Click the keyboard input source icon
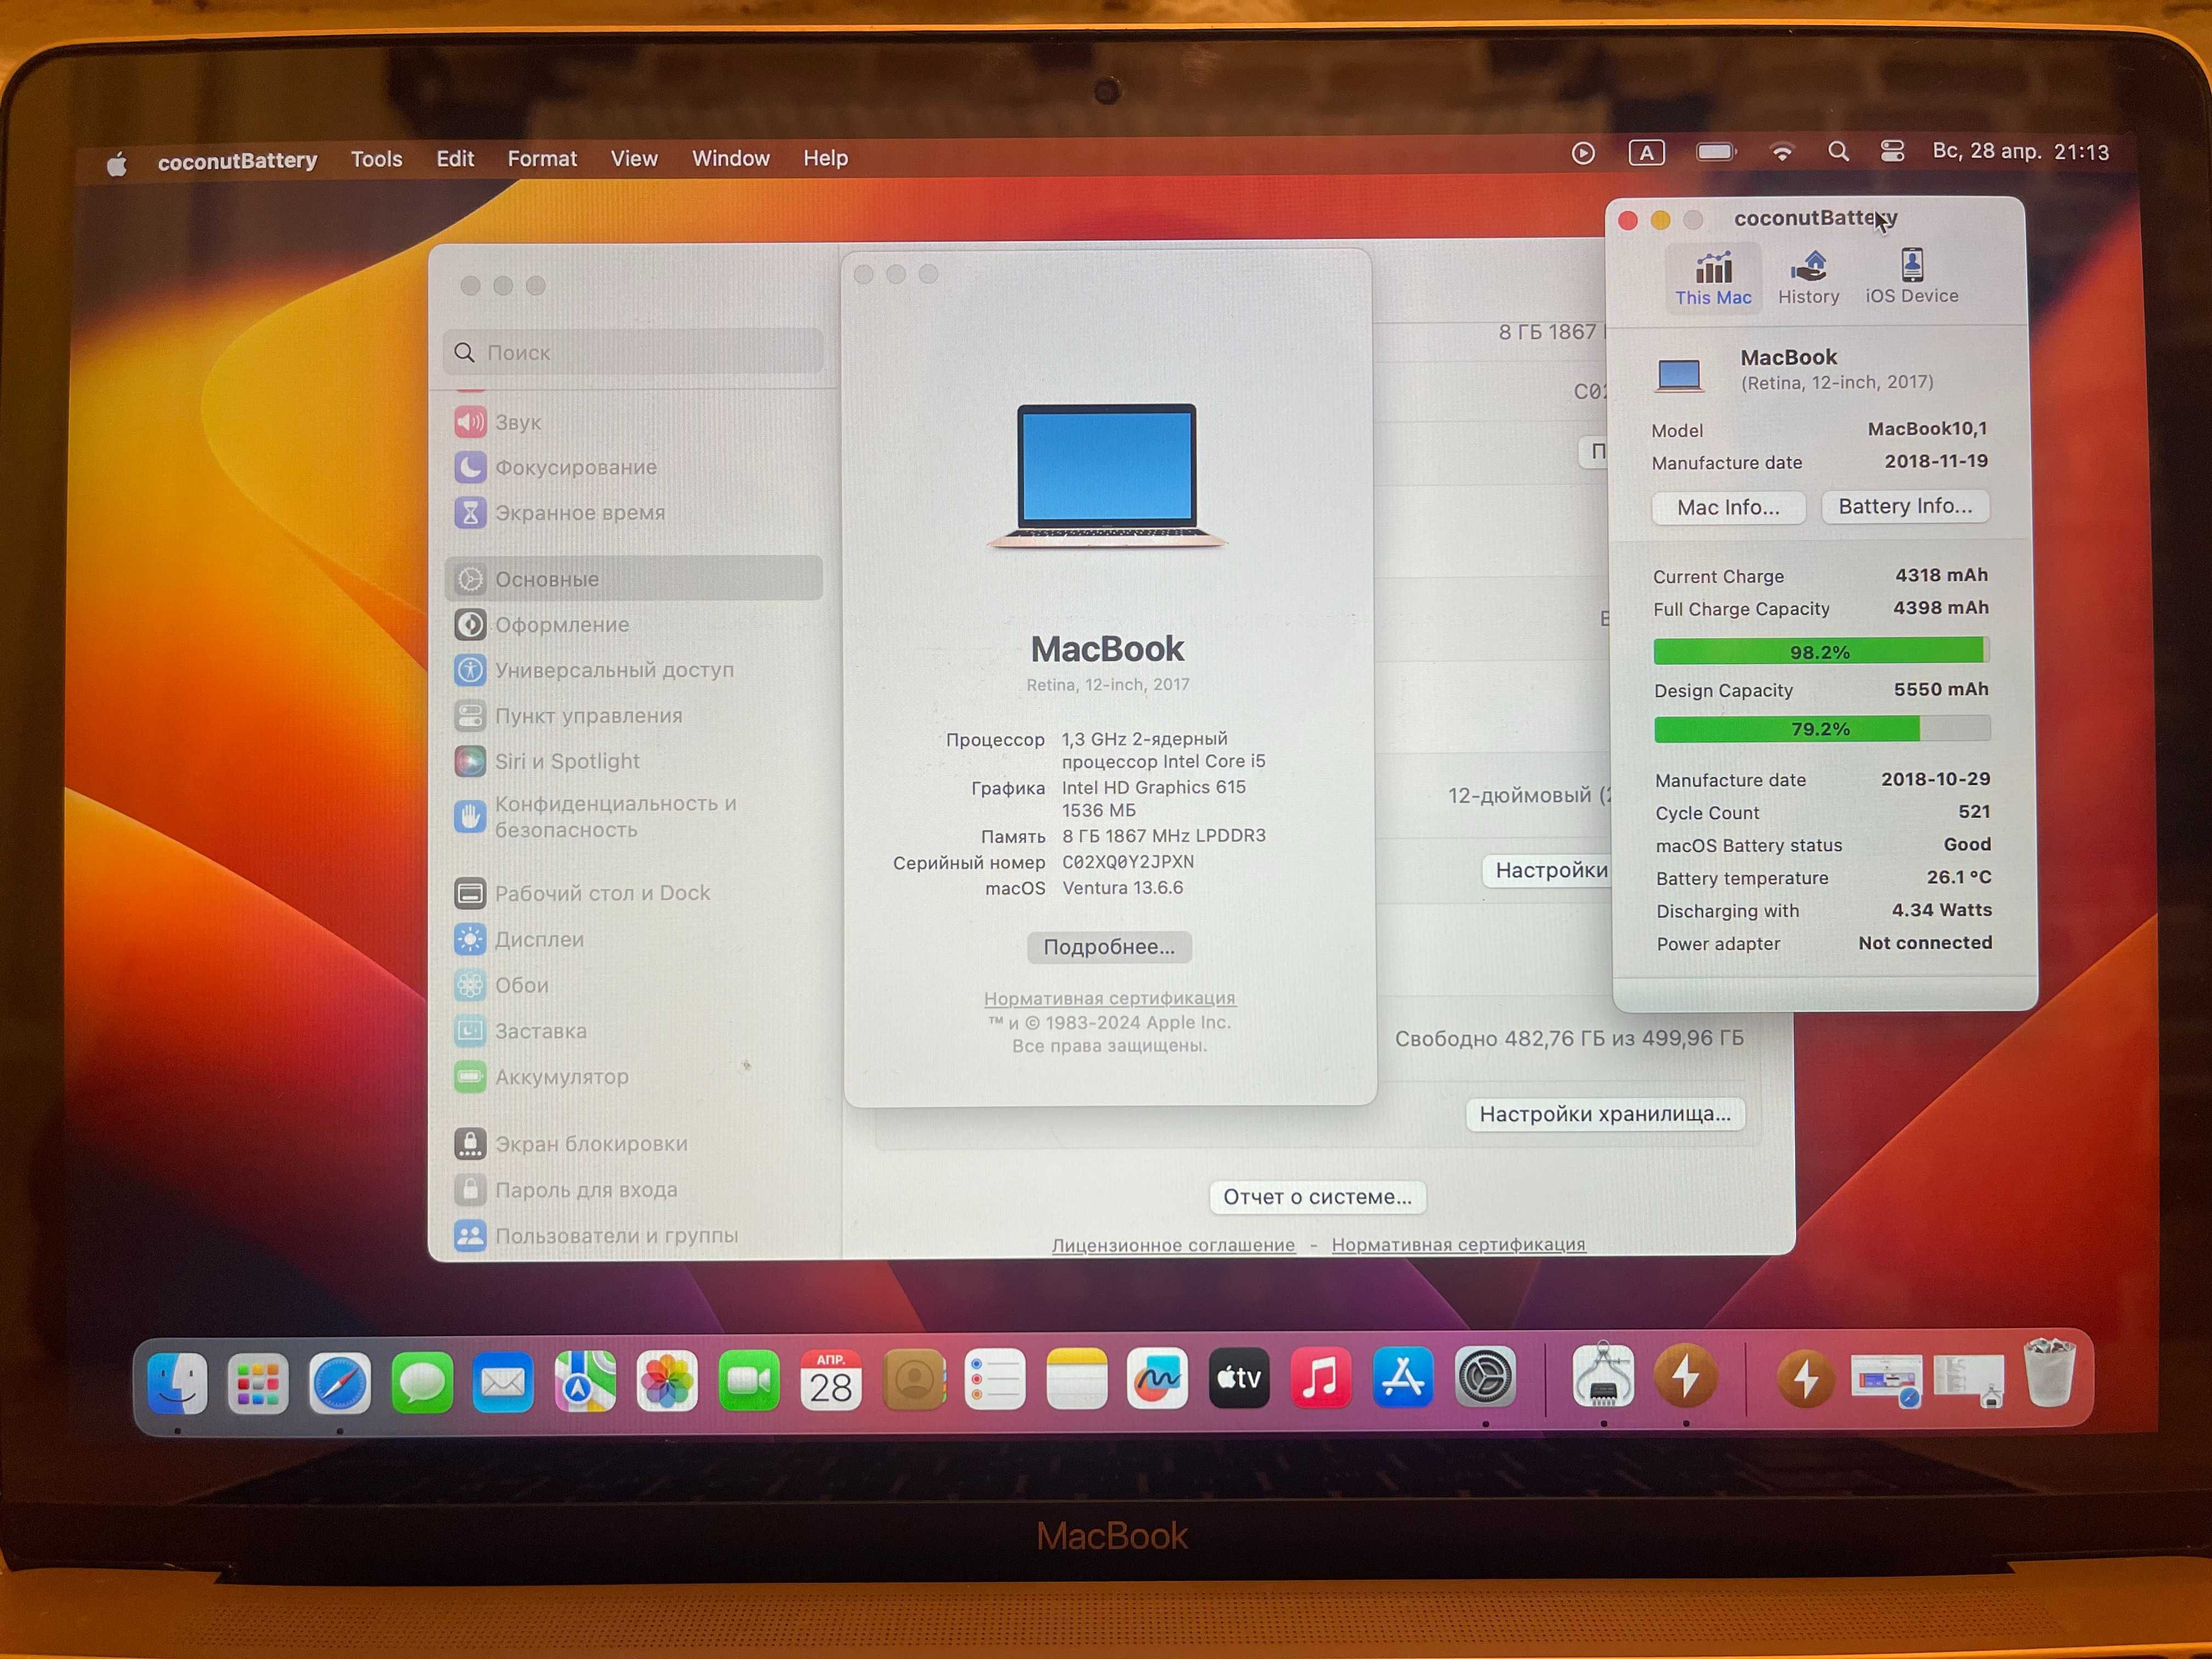This screenshot has height=1659, width=2212. pyautogui.click(x=1646, y=153)
